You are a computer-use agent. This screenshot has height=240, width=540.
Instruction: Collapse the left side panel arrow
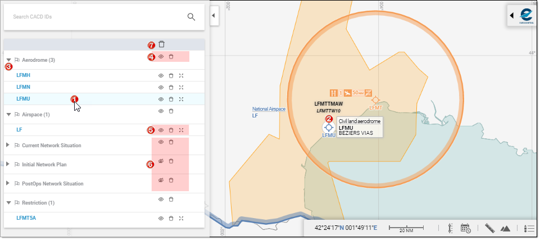pos(214,16)
